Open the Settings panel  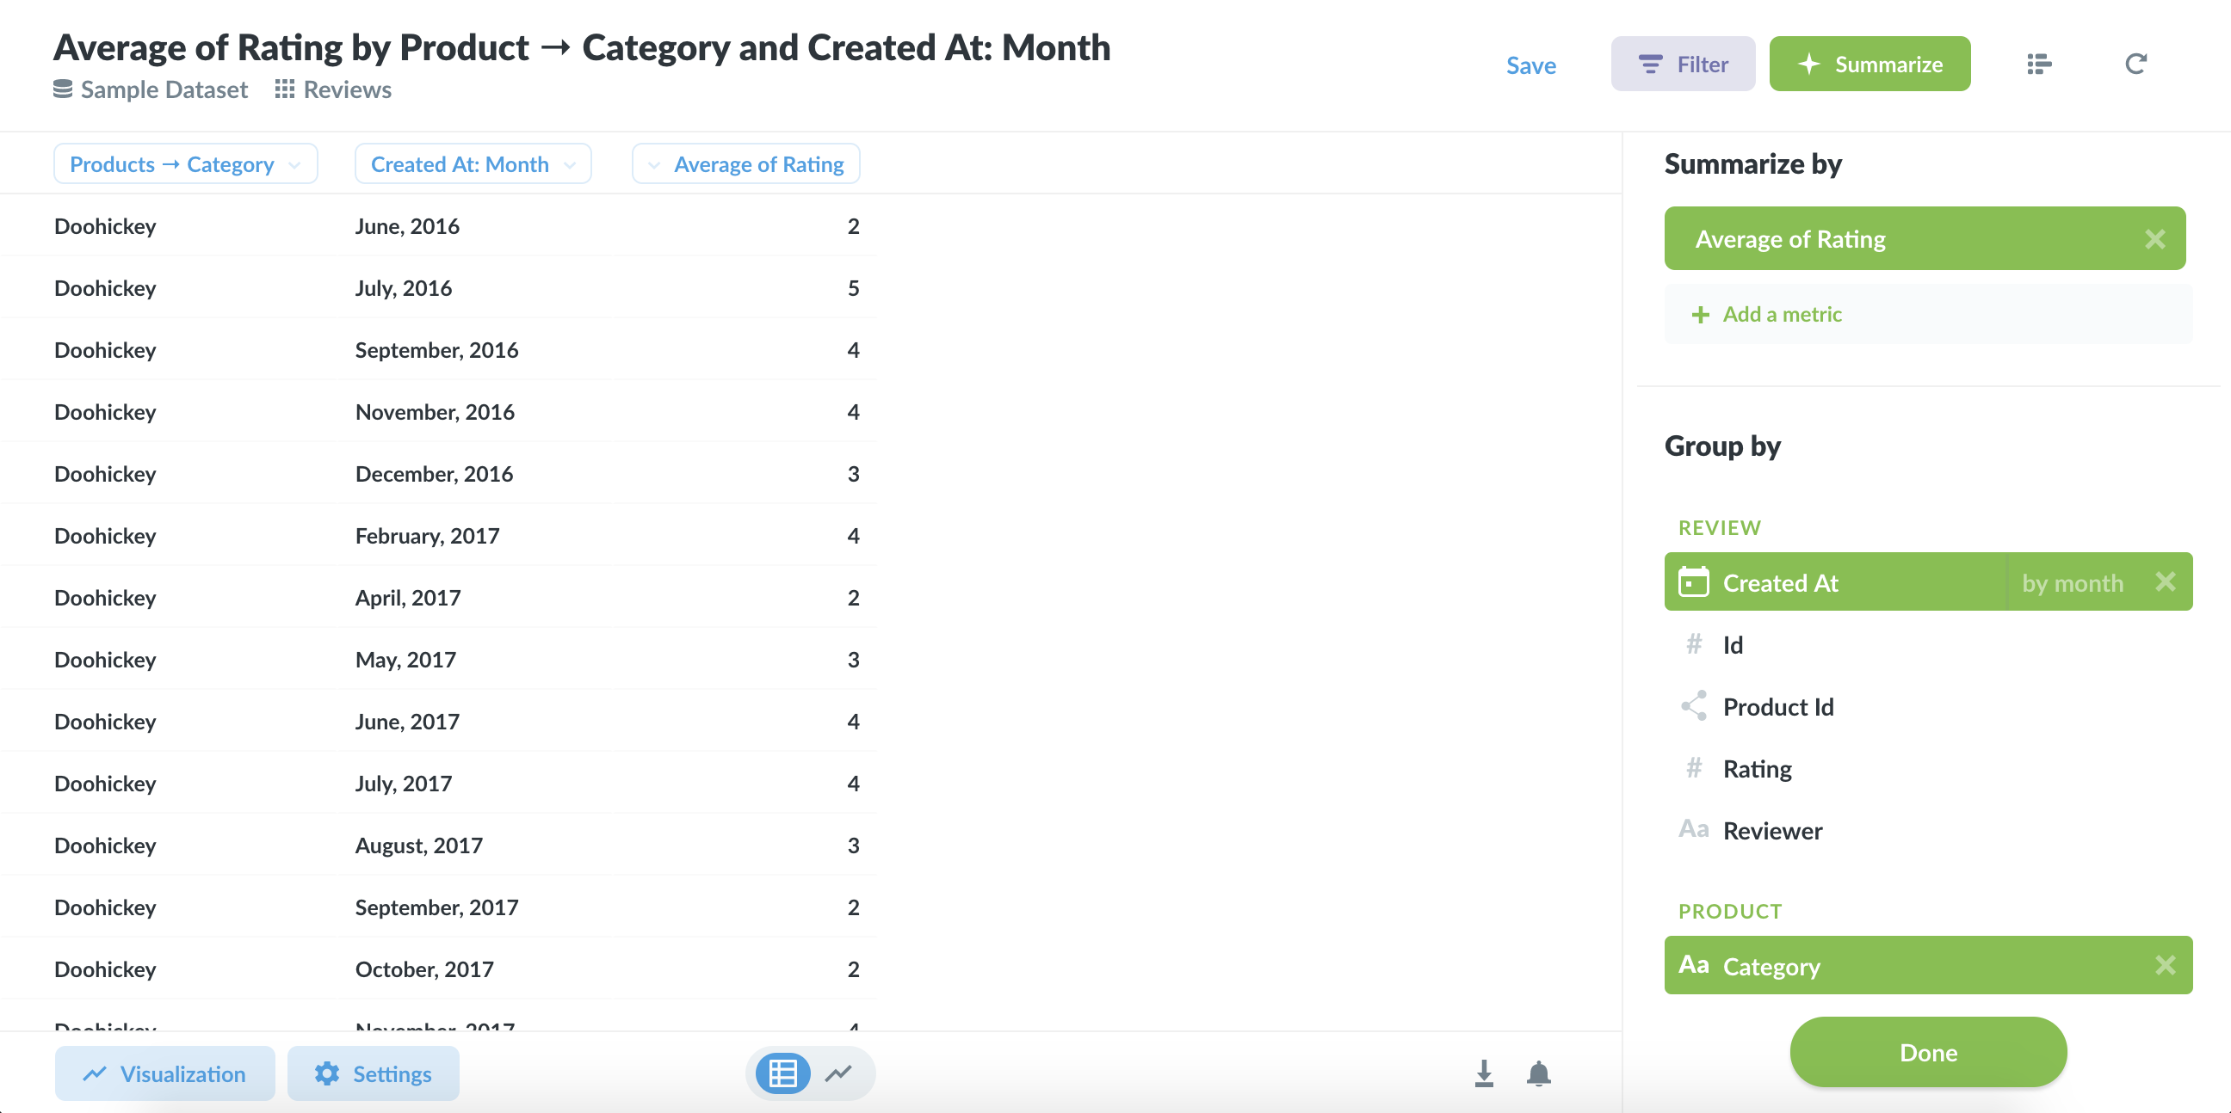[373, 1073]
